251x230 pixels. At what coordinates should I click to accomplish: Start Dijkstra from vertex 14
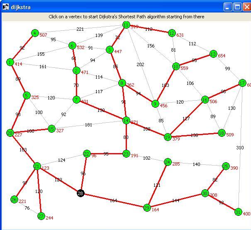point(126,121)
